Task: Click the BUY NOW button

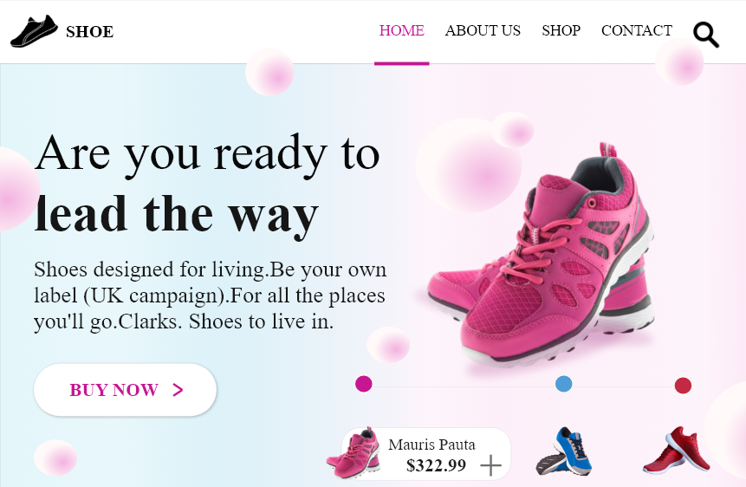Action: (x=125, y=390)
